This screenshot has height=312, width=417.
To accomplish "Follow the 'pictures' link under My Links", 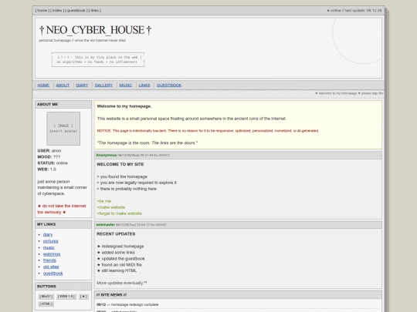I will coord(50,241).
